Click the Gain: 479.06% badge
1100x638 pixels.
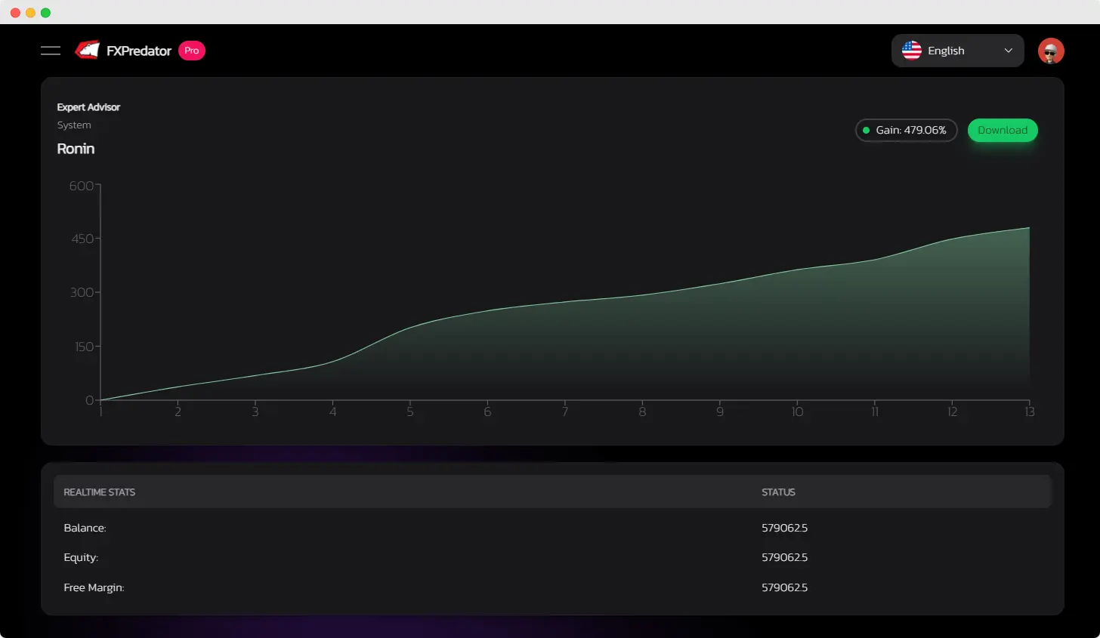[x=906, y=130]
